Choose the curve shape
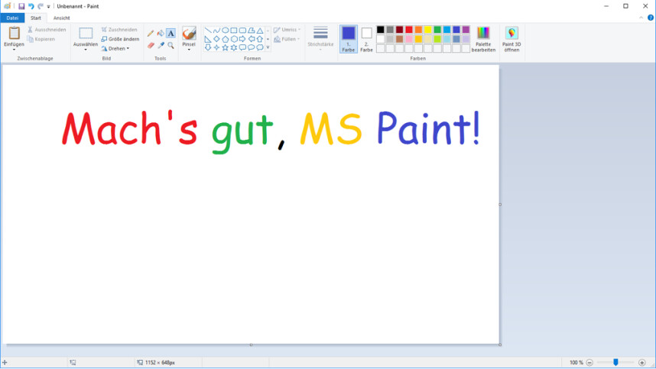Image resolution: width=656 pixels, height=369 pixels. tap(216, 30)
